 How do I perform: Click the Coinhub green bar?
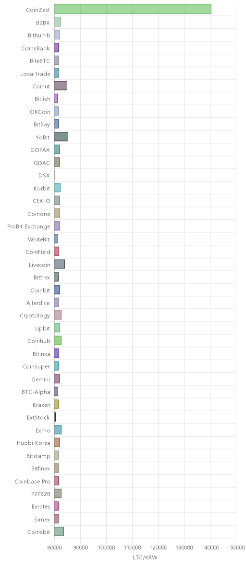pos(58,341)
